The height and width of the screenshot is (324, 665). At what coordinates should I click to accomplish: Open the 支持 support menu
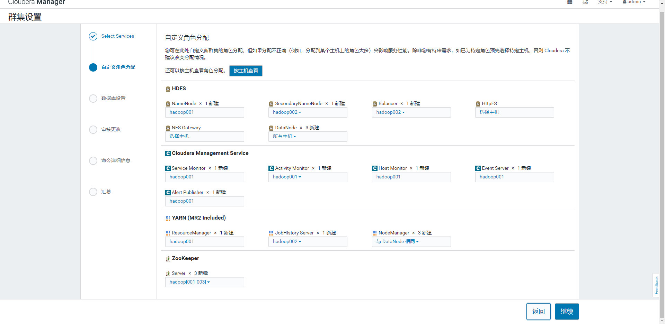[x=605, y=2]
